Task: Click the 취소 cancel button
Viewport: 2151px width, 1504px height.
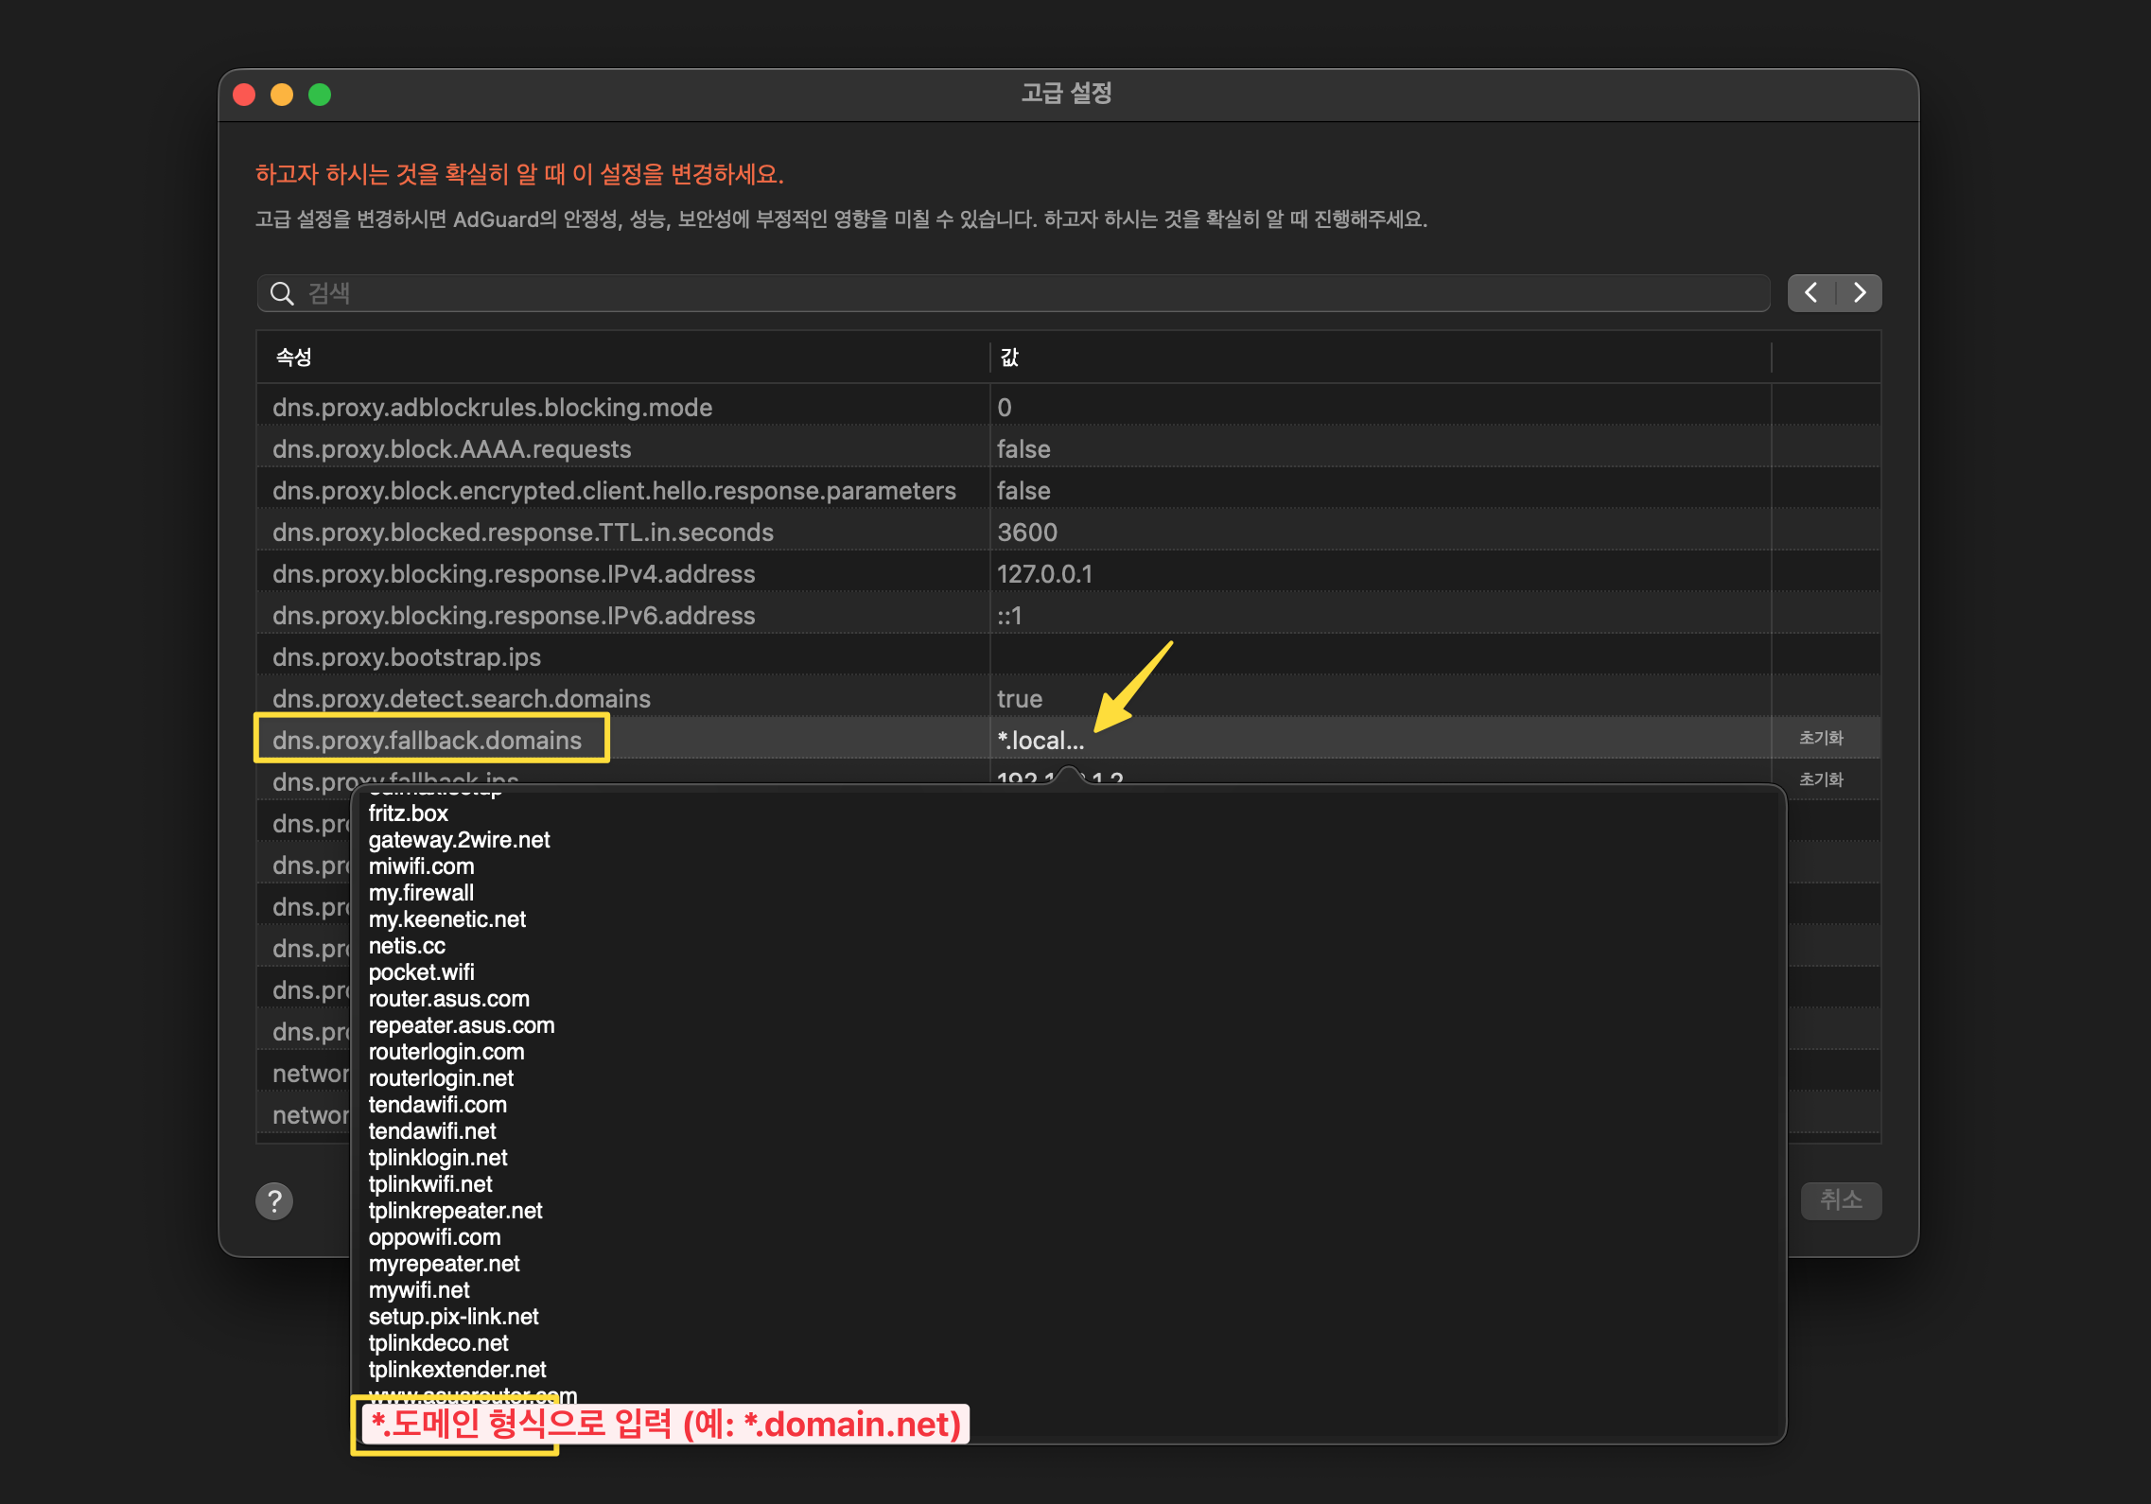Action: (x=1841, y=1200)
